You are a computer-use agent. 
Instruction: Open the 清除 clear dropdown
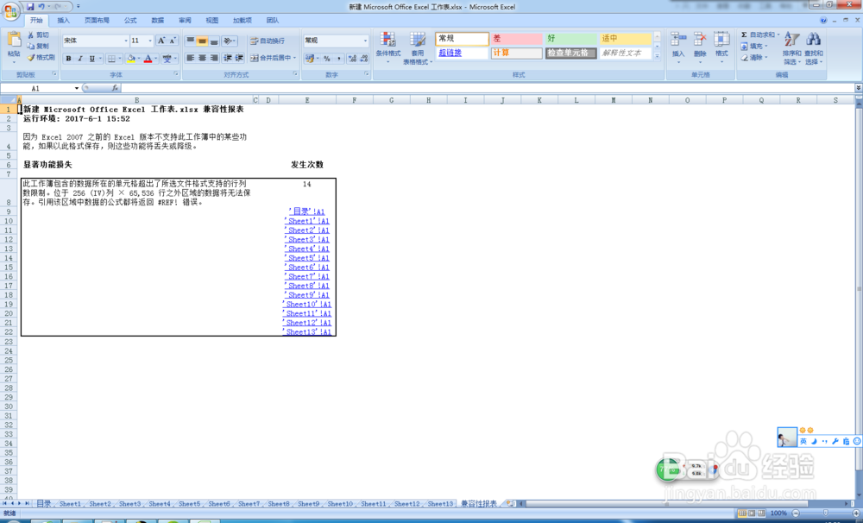pyautogui.click(x=766, y=57)
